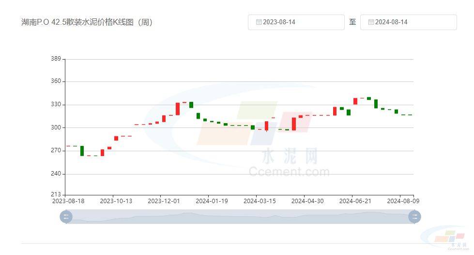Click the x-axis label 2023-08-18
The width and height of the screenshot is (474, 255).
(68, 201)
